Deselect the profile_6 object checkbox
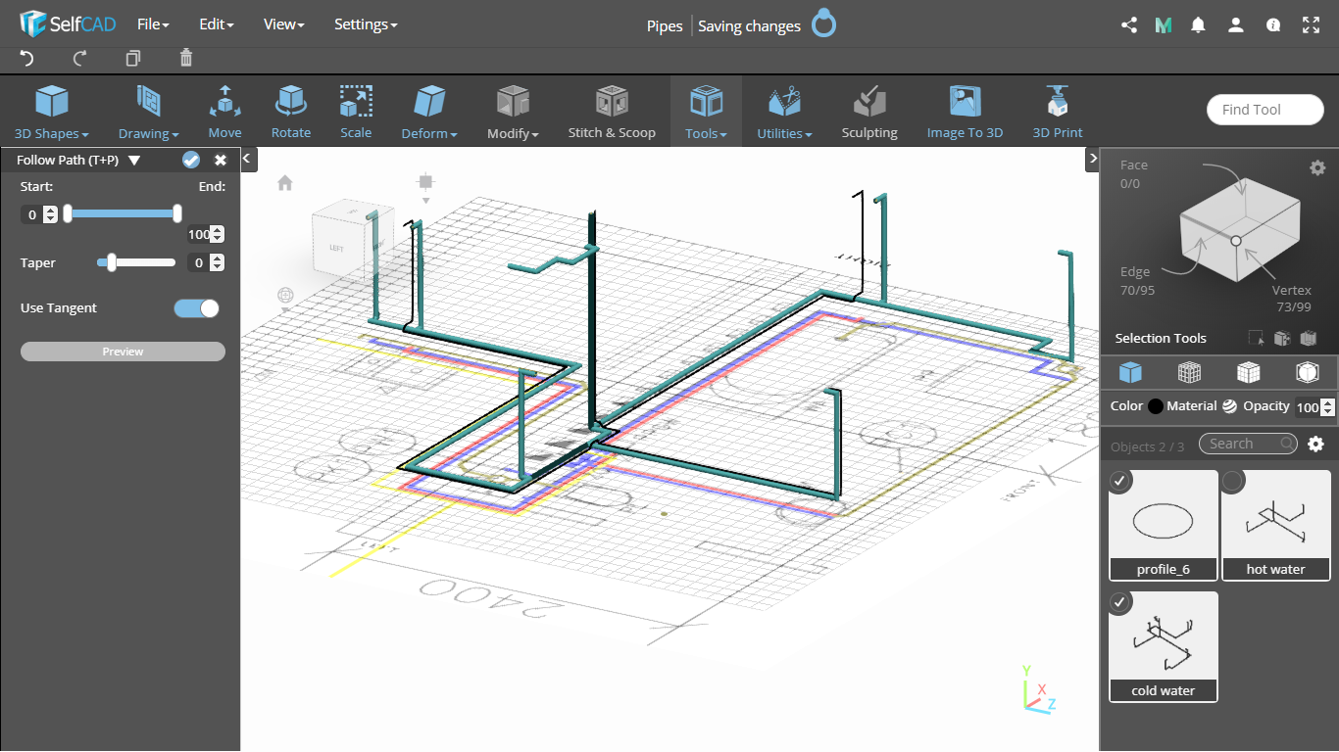 (1121, 481)
